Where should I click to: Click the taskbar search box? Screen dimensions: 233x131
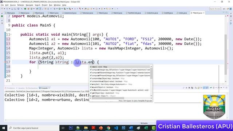pos(33,128)
